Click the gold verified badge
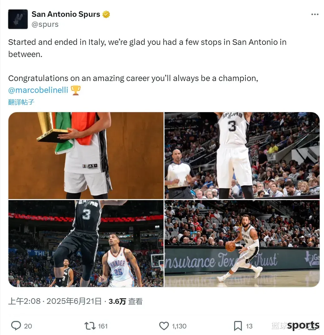 pos(106,14)
